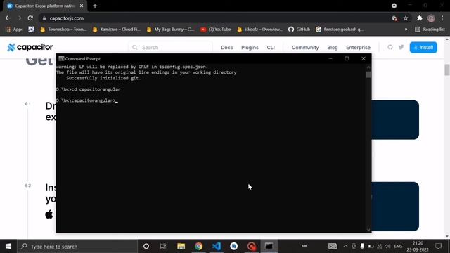Open the GitHub bookmark
Viewport: 450px width, 253px height.
click(x=300, y=30)
